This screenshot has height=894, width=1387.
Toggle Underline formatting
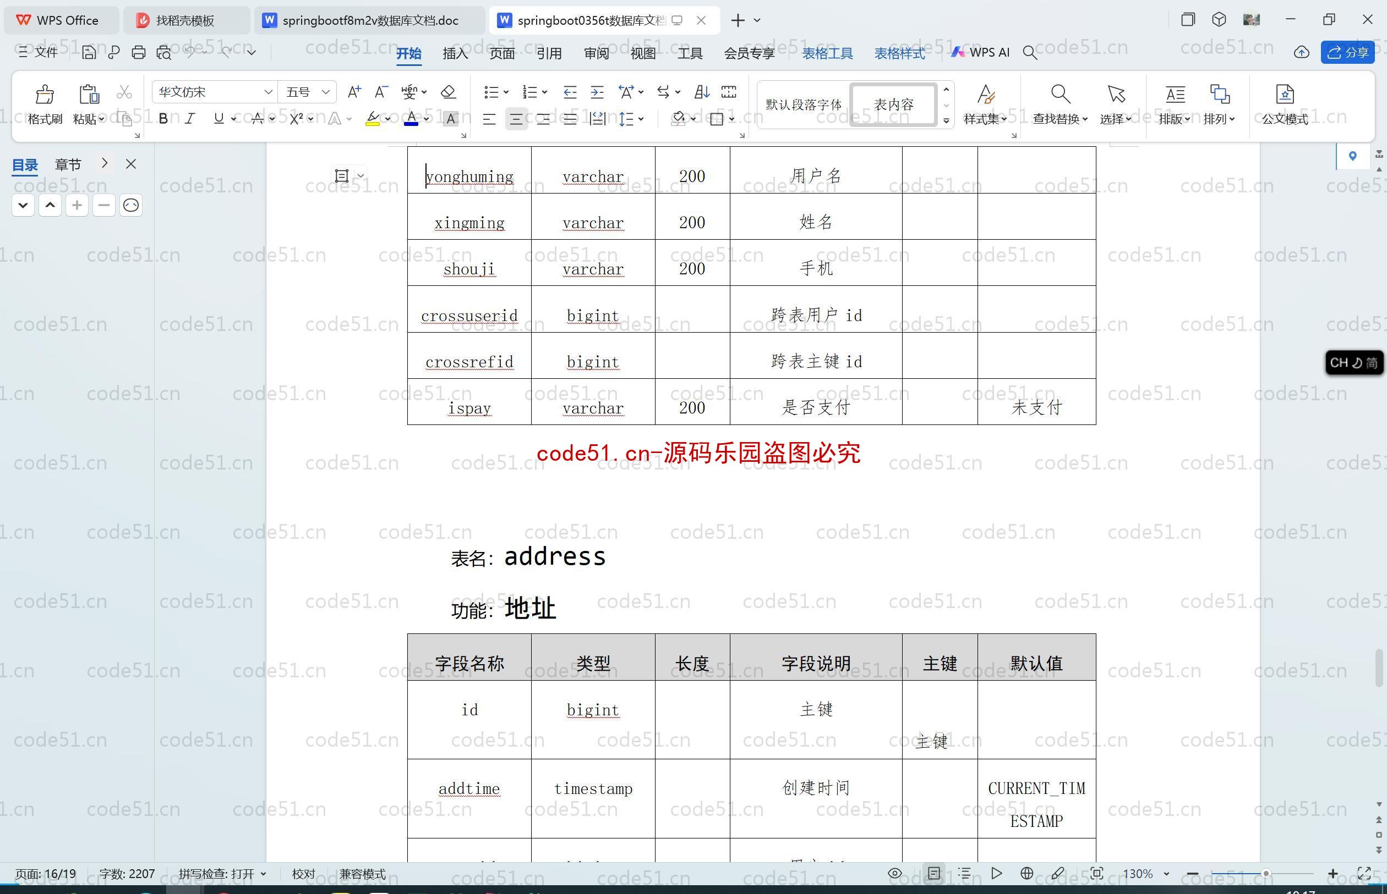[219, 119]
